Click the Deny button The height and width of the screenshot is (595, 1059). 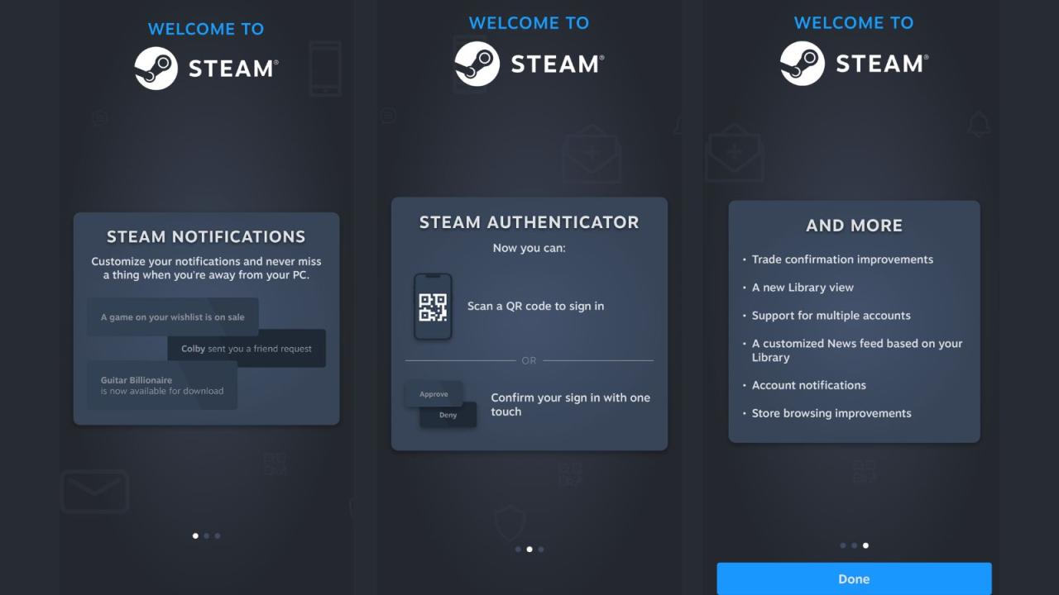[x=447, y=416]
